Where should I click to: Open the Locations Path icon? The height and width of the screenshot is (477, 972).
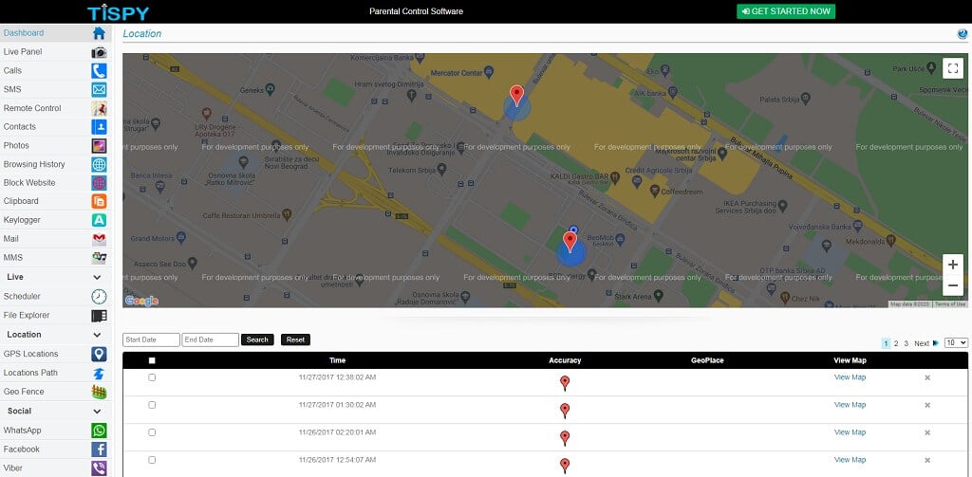pyautogui.click(x=99, y=373)
